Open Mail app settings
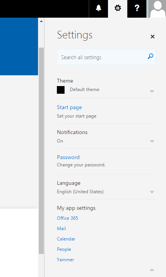The image size is (166, 277). click(61, 229)
